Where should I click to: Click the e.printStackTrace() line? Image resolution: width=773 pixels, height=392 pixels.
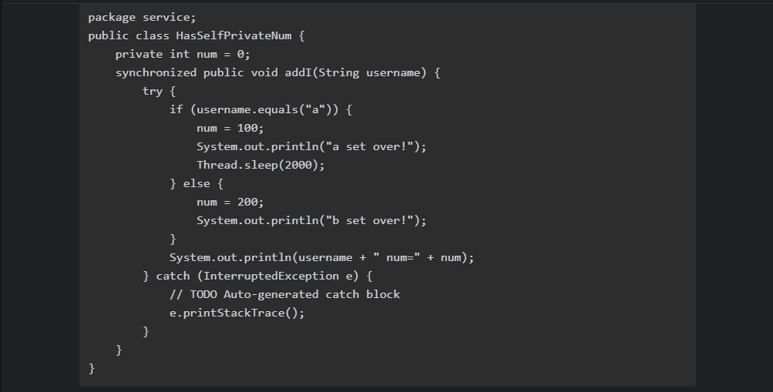click(237, 313)
